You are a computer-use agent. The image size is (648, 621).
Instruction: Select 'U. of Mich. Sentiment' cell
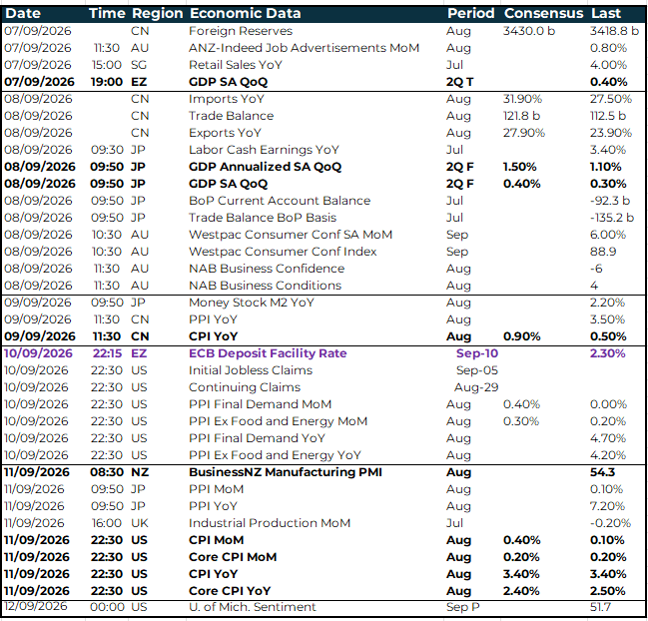[x=252, y=607]
